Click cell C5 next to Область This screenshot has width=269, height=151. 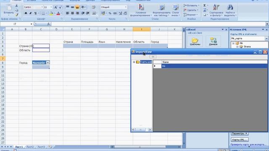[x=41, y=50]
